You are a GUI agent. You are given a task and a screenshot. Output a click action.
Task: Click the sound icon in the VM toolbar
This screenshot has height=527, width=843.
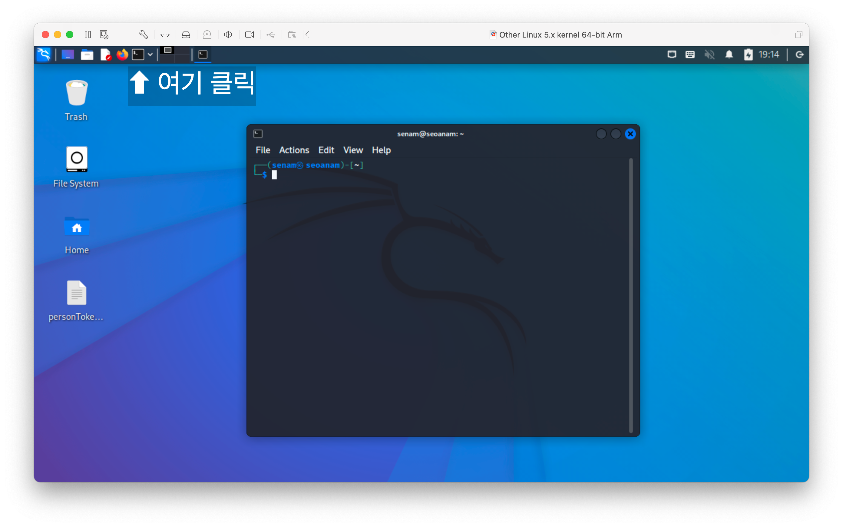tap(228, 35)
